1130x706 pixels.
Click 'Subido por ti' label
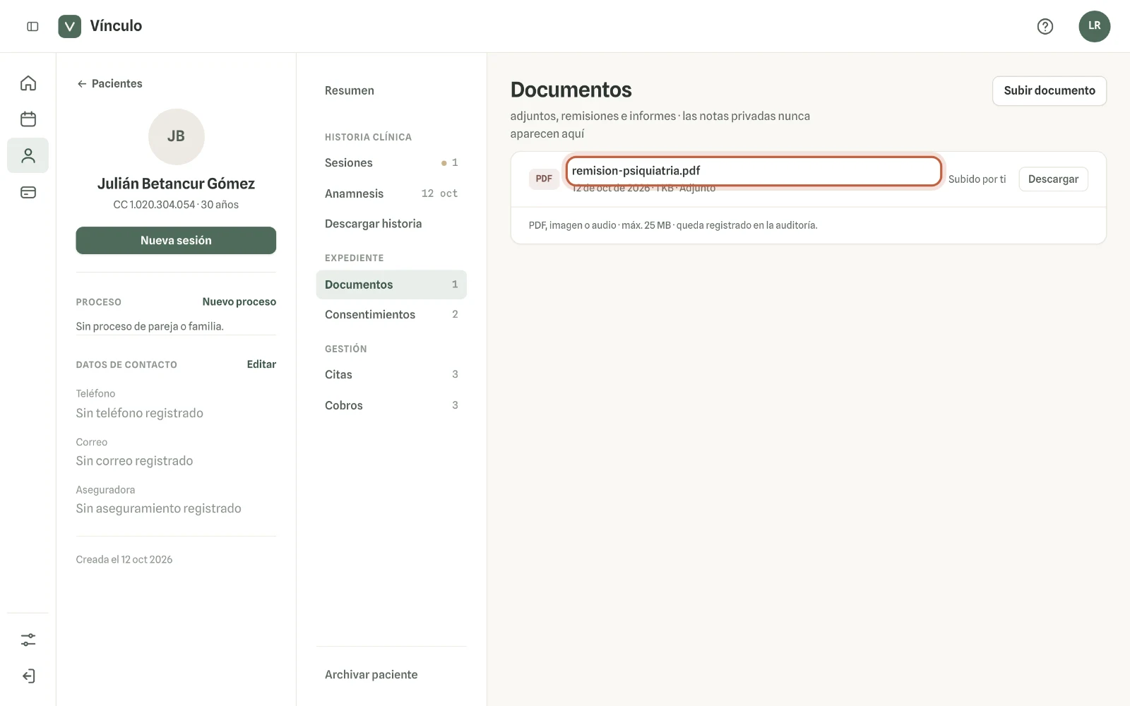coord(977,179)
